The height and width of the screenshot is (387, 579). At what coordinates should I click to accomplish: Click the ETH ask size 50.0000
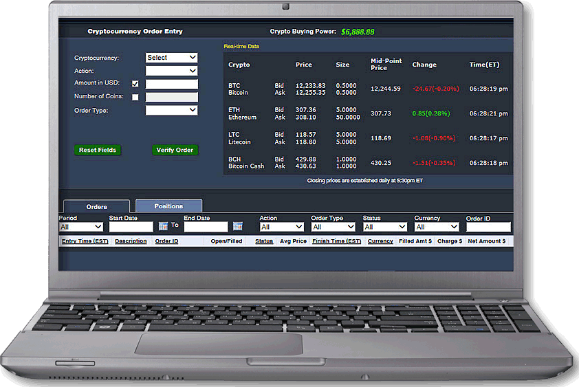coord(348,118)
